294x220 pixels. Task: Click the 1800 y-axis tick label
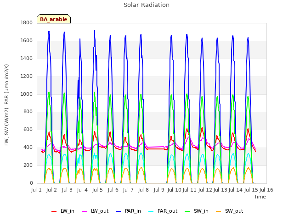27,22
